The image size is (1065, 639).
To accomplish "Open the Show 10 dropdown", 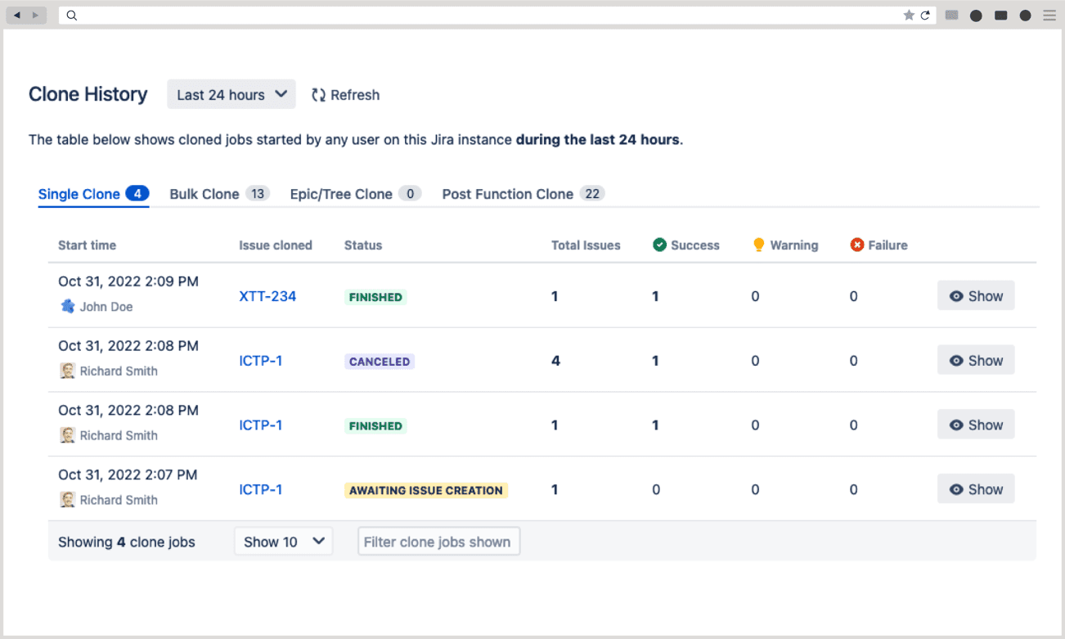I will (283, 541).
